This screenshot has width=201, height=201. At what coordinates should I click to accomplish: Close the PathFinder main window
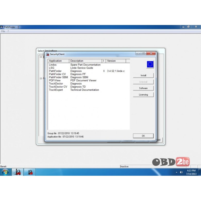[196, 27]
